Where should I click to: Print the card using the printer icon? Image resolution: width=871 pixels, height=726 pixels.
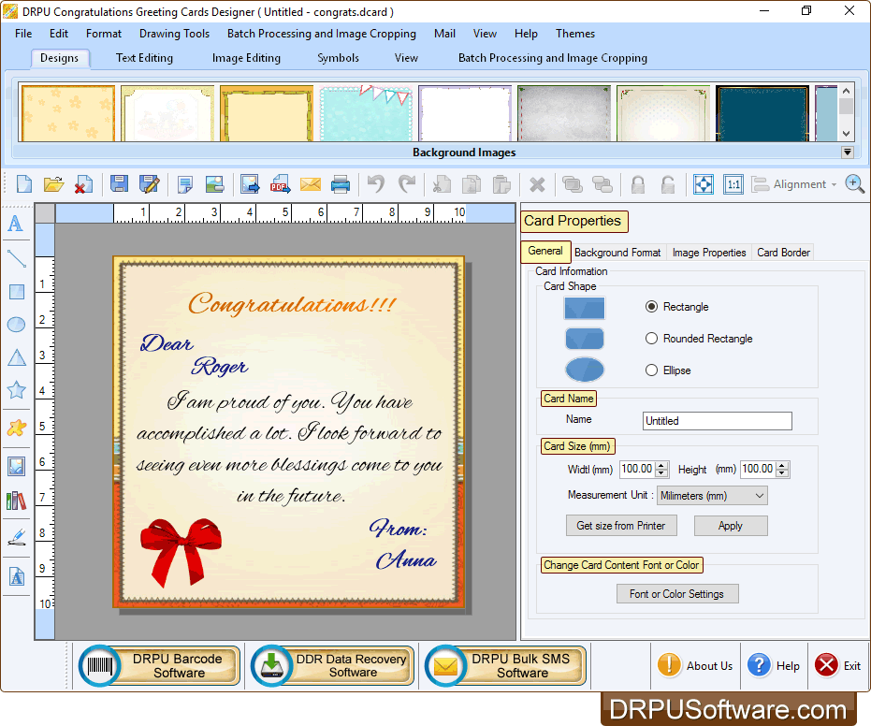pyautogui.click(x=341, y=184)
